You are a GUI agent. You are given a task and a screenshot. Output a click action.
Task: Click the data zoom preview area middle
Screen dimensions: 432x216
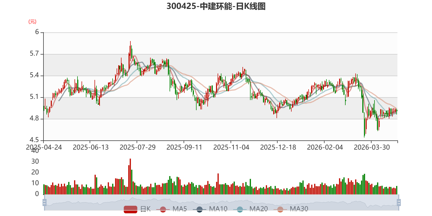click(x=221, y=202)
